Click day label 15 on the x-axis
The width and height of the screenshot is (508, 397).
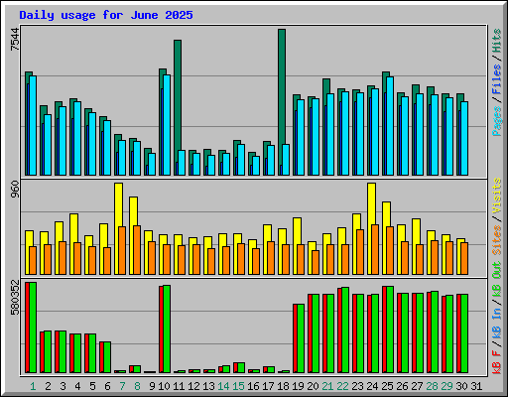(x=238, y=386)
